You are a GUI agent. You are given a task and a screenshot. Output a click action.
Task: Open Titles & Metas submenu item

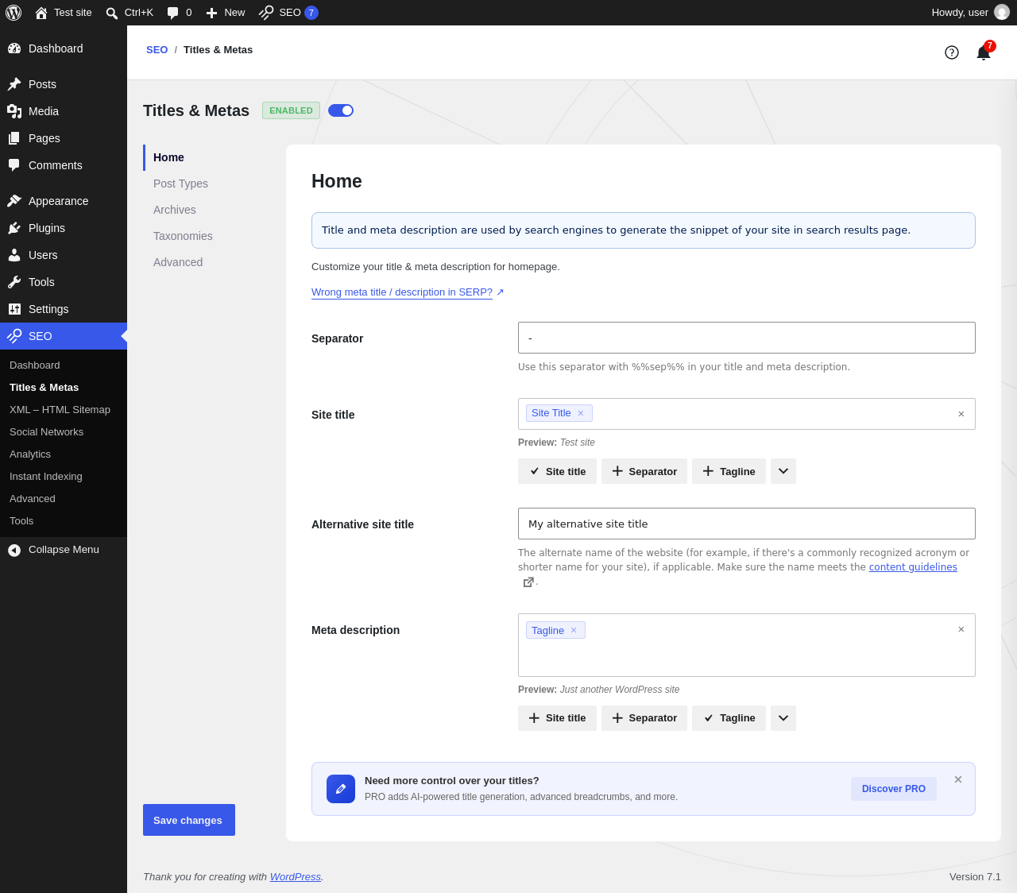point(64,388)
